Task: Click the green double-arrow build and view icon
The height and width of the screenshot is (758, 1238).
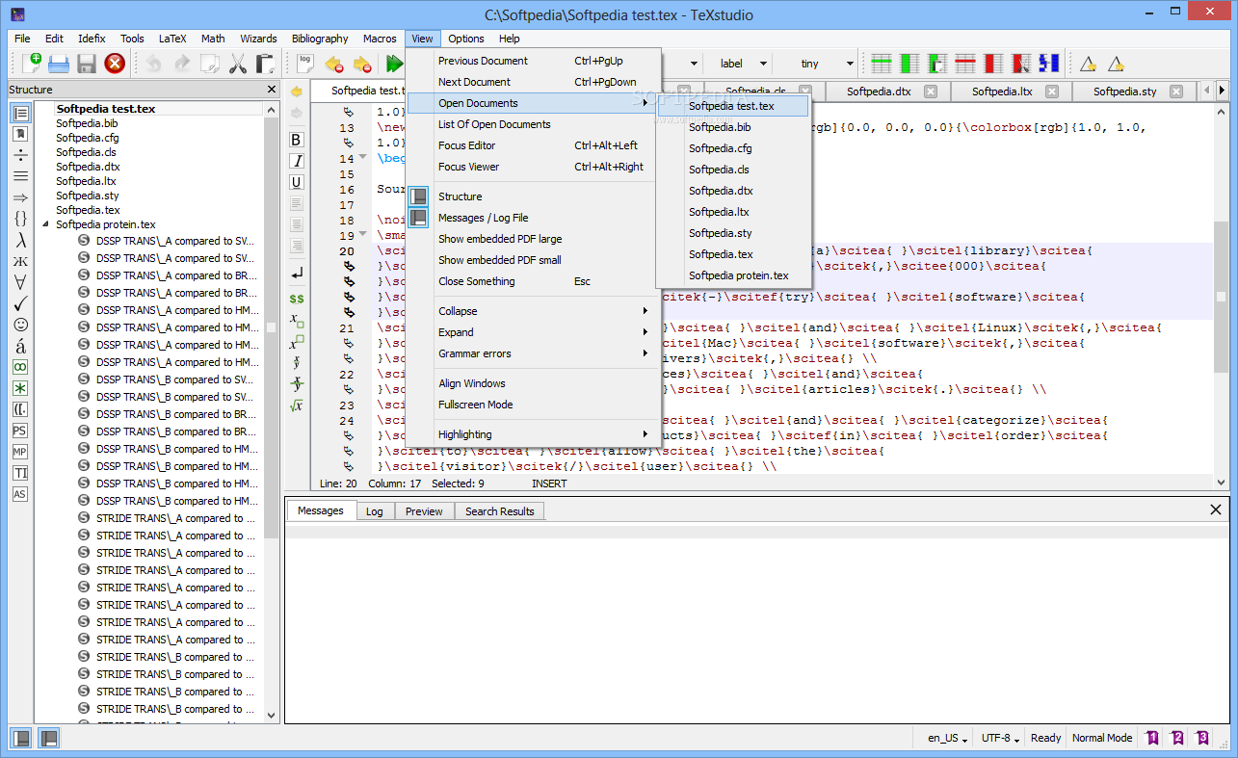Action: pos(394,64)
